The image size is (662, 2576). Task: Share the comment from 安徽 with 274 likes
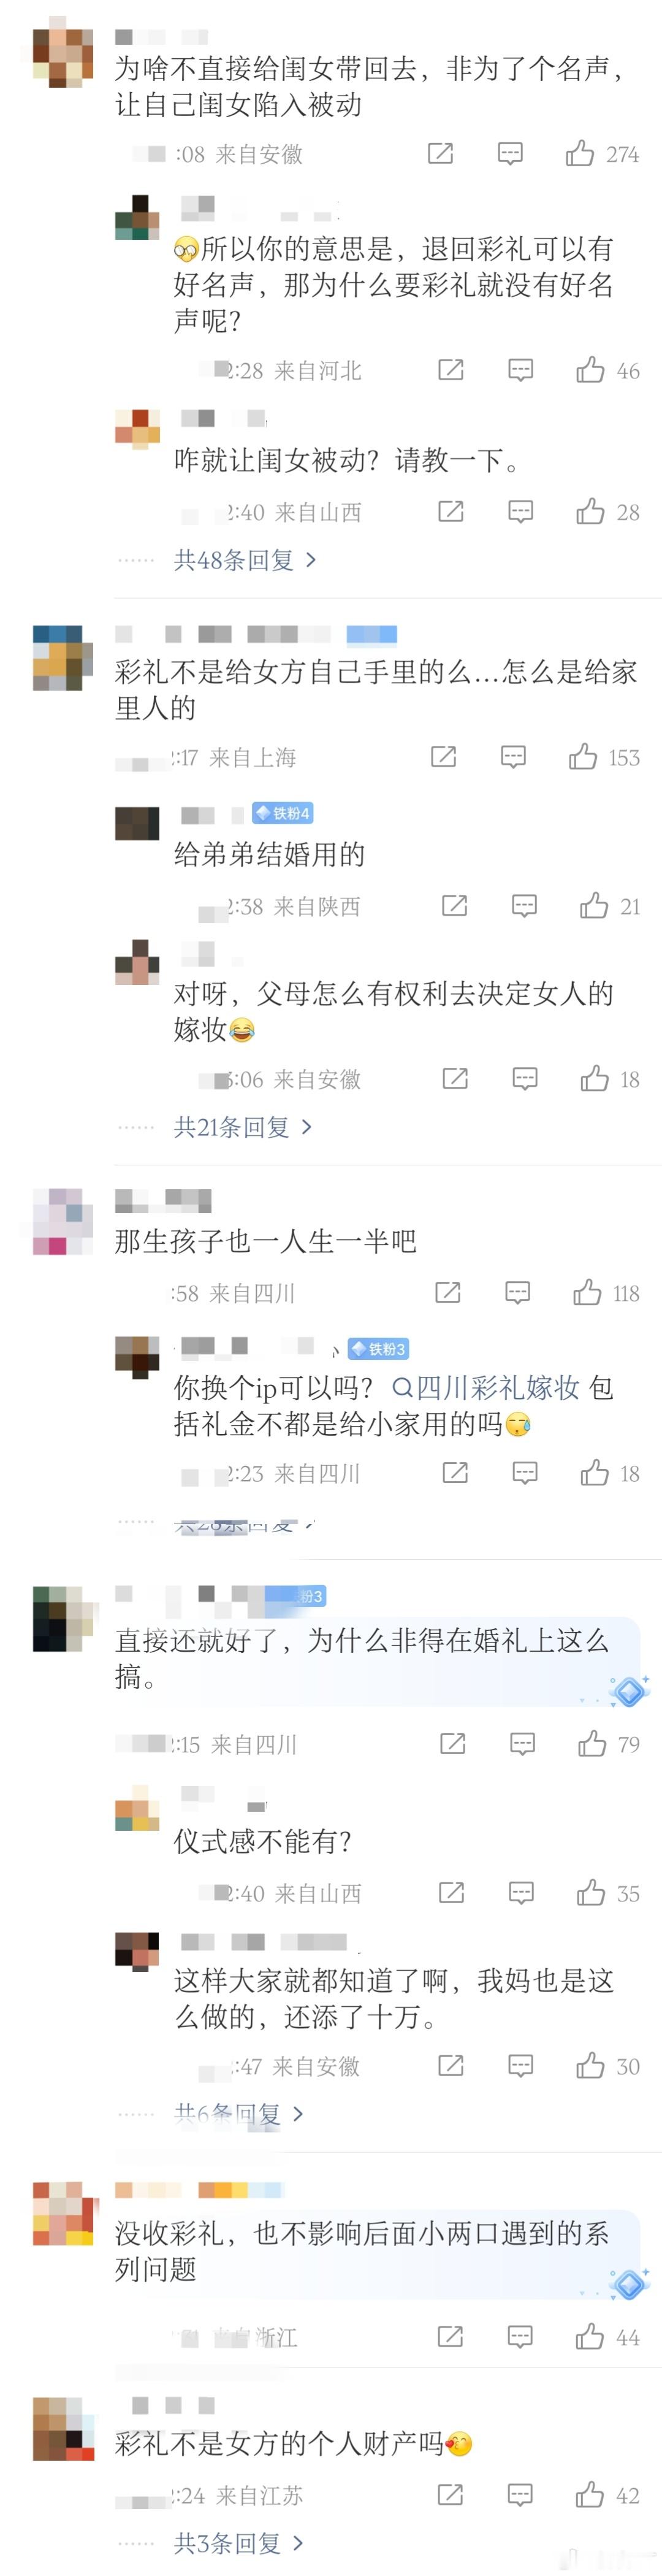441,153
